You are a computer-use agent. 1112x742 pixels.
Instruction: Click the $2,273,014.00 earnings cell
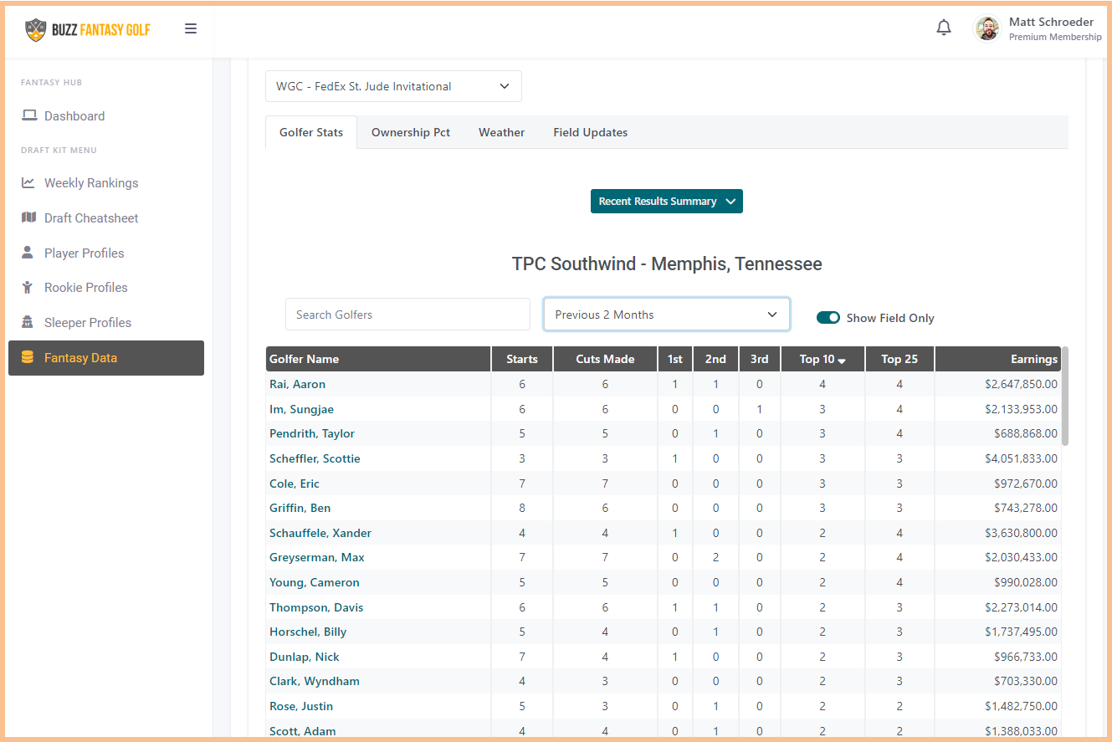point(998,607)
